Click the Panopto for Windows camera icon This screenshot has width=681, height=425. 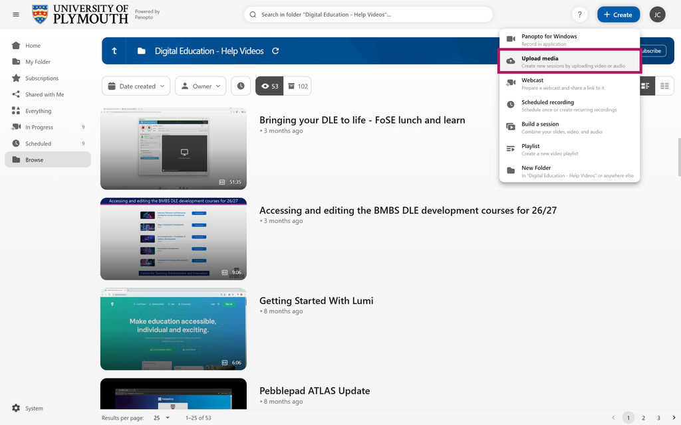point(511,39)
